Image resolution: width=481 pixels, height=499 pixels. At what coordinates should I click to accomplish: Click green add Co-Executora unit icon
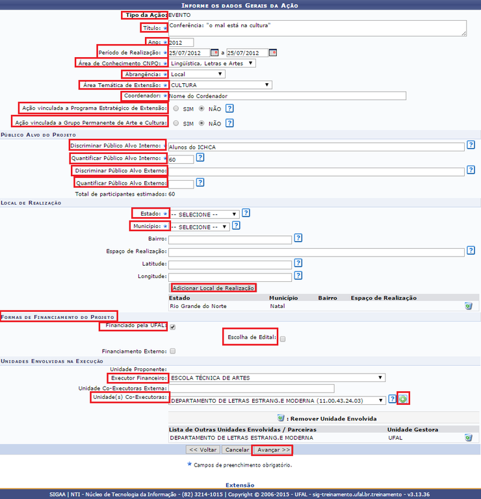[x=403, y=400]
